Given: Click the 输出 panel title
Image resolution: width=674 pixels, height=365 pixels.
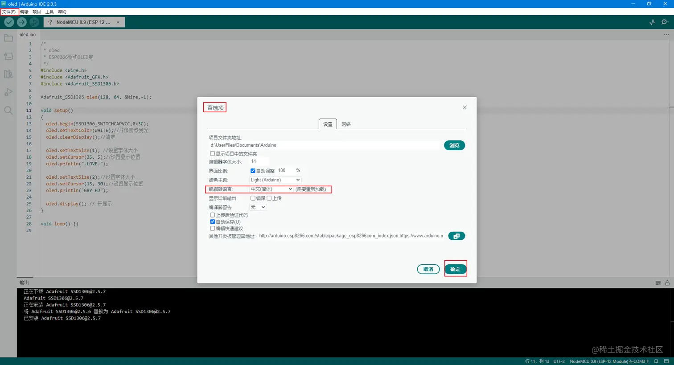Looking at the screenshot, I should 24,283.
